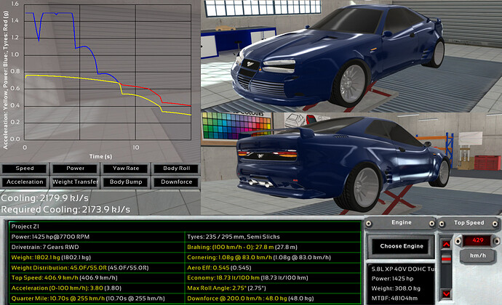Click the Aero Eff: 0.545 stat
Viewport: 502px width, 305px height.
[x=273, y=267]
